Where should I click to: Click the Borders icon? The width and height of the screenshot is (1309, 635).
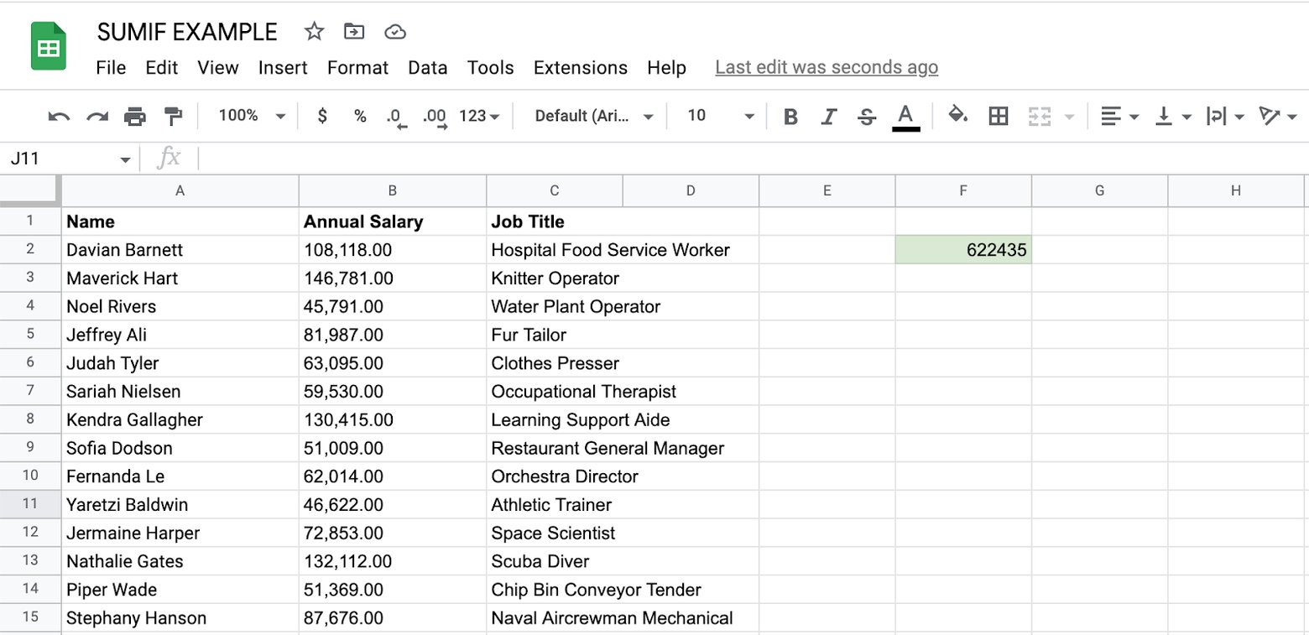(998, 116)
